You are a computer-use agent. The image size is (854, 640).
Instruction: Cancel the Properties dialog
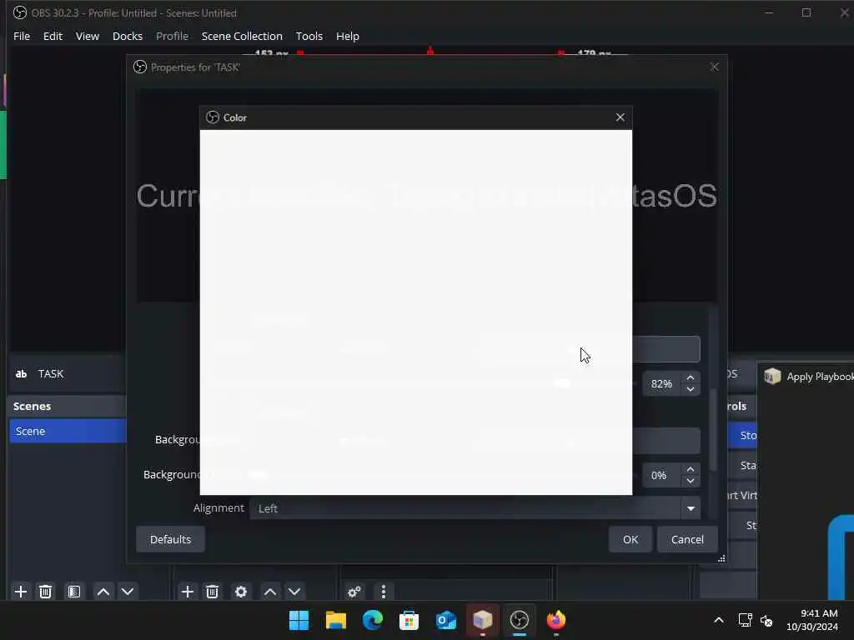687,539
